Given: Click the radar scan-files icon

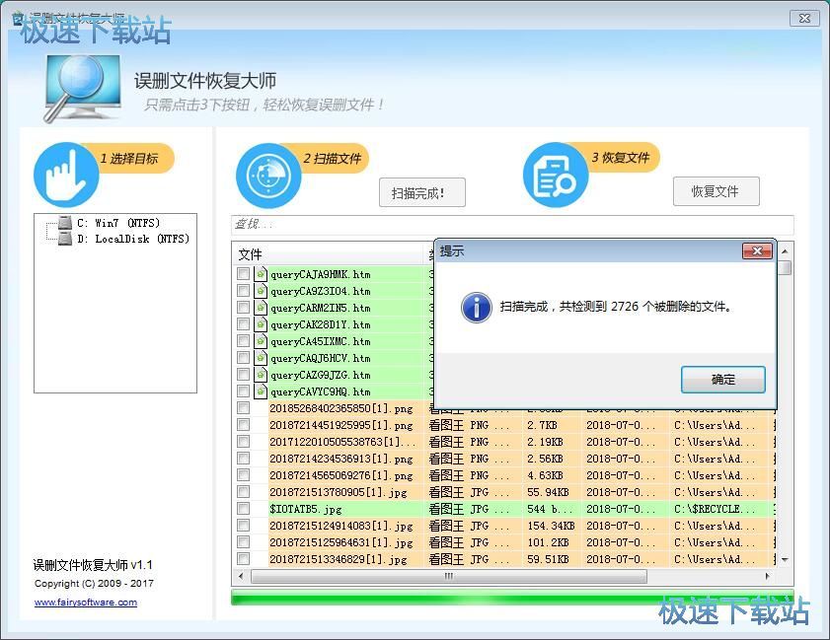Looking at the screenshot, I should 268,176.
